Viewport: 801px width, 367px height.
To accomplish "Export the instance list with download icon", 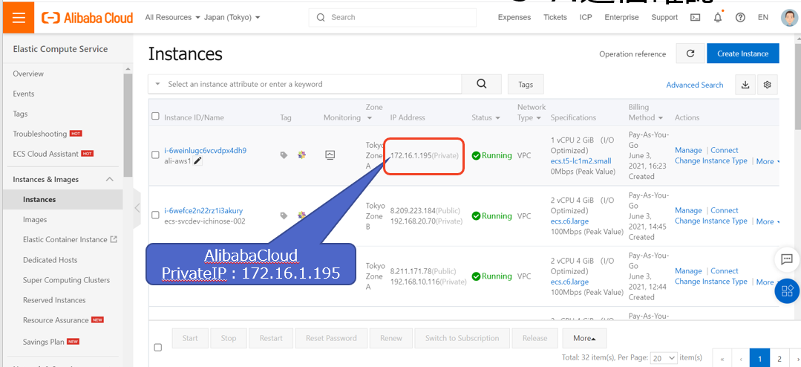I will click(745, 85).
